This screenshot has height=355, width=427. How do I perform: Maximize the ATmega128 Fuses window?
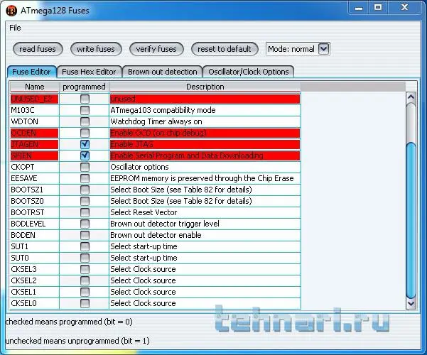coord(378,7)
